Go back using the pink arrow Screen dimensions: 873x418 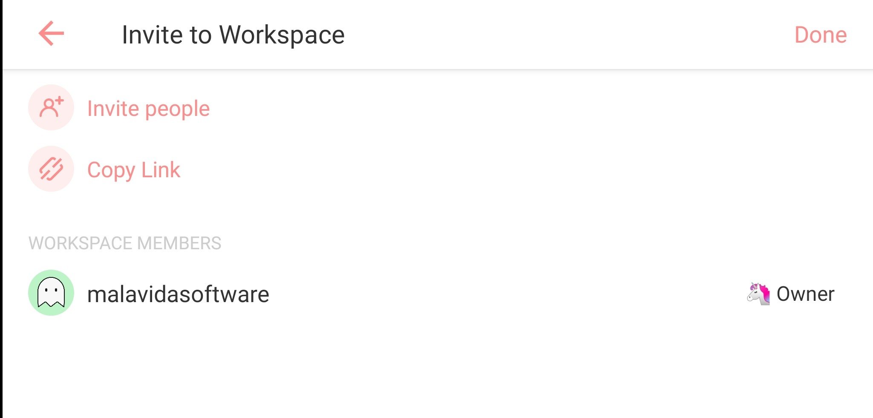[x=51, y=33]
